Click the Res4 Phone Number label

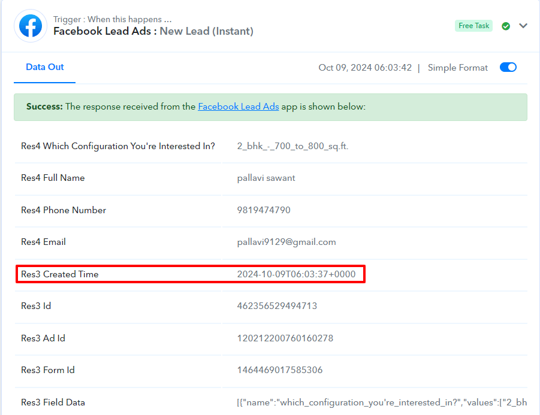[x=64, y=210]
